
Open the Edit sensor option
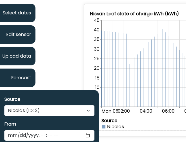(18, 35)
